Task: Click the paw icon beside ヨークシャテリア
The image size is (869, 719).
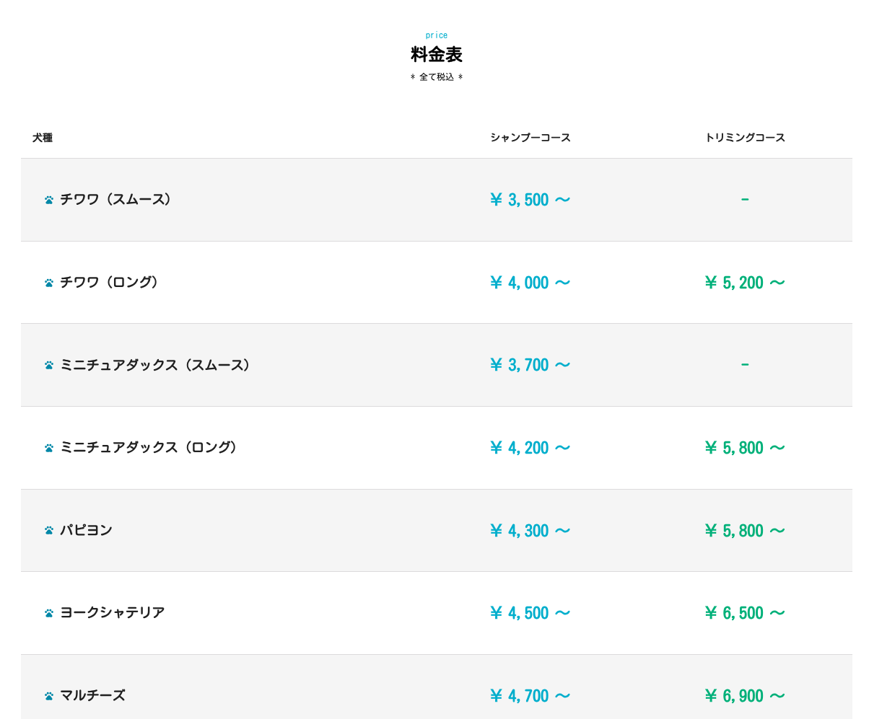Action: (x=49, y=613)
